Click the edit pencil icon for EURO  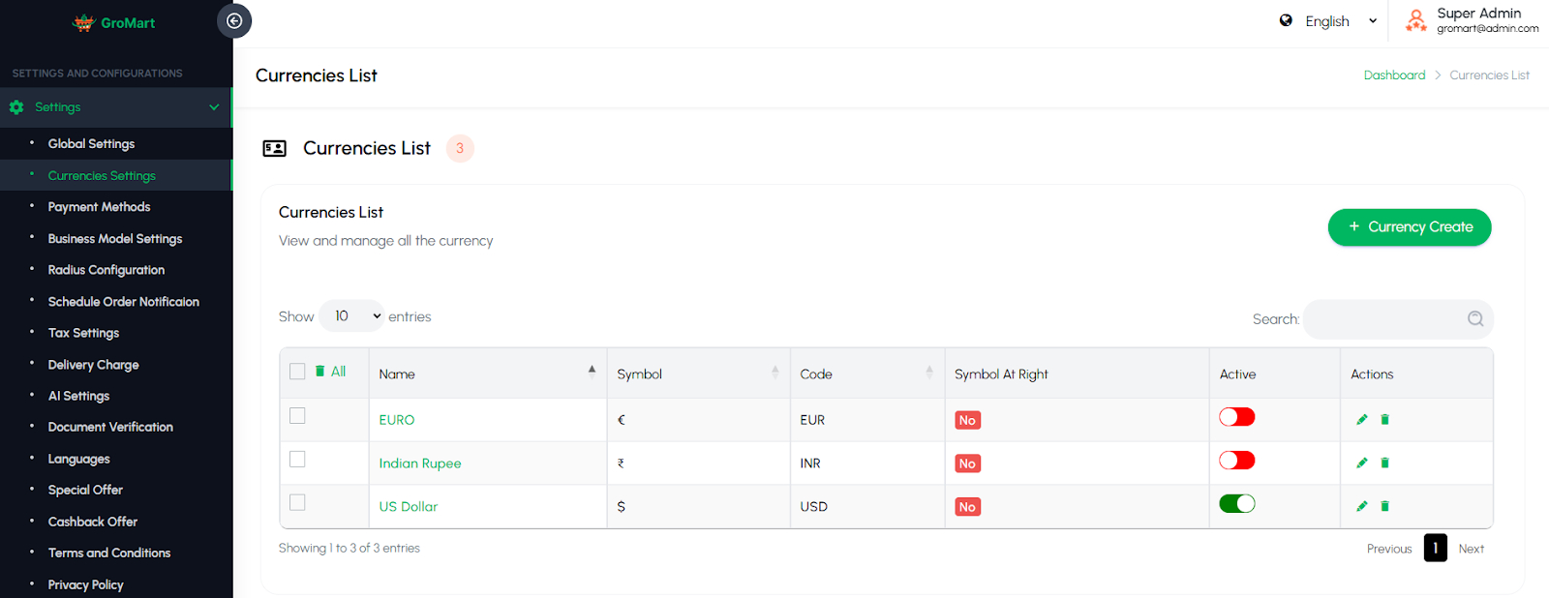click(1362, 420)
